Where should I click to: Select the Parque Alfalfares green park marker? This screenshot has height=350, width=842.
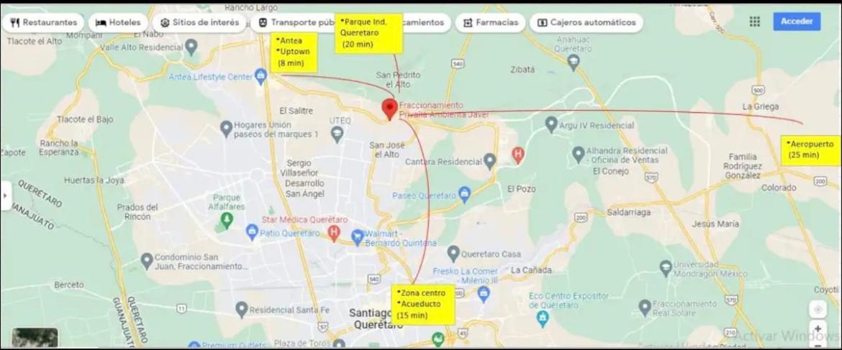227,221
